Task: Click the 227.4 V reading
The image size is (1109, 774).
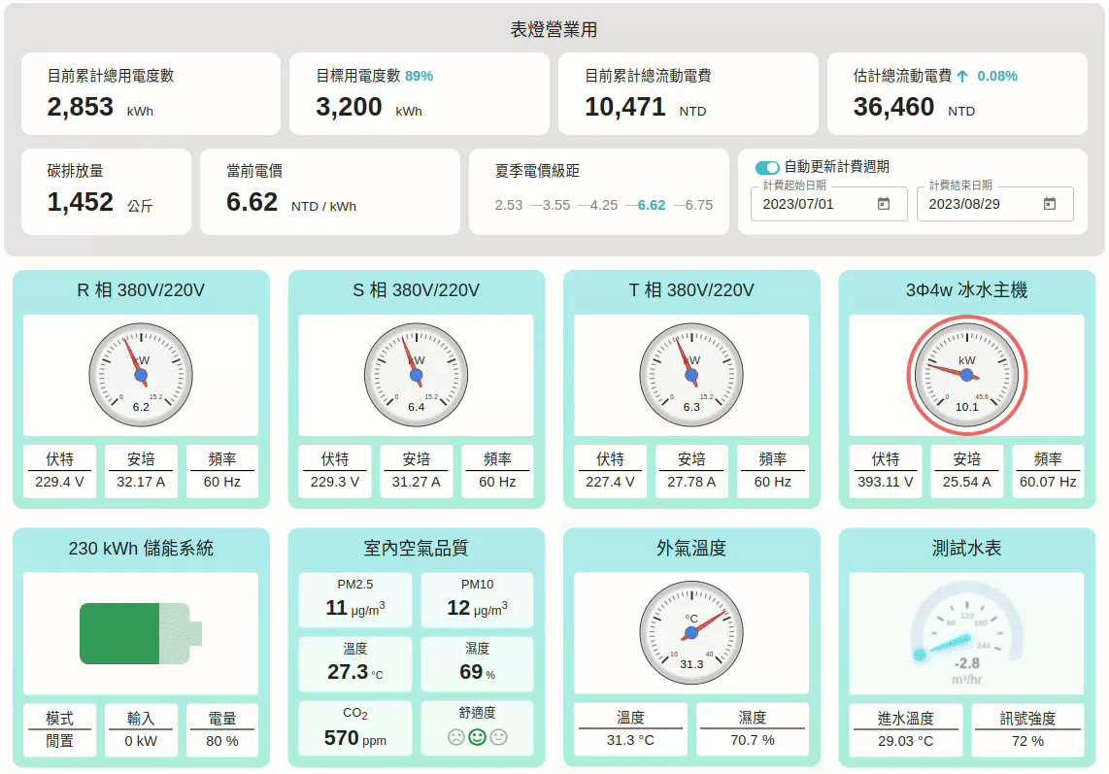Action: pos(610,482)
